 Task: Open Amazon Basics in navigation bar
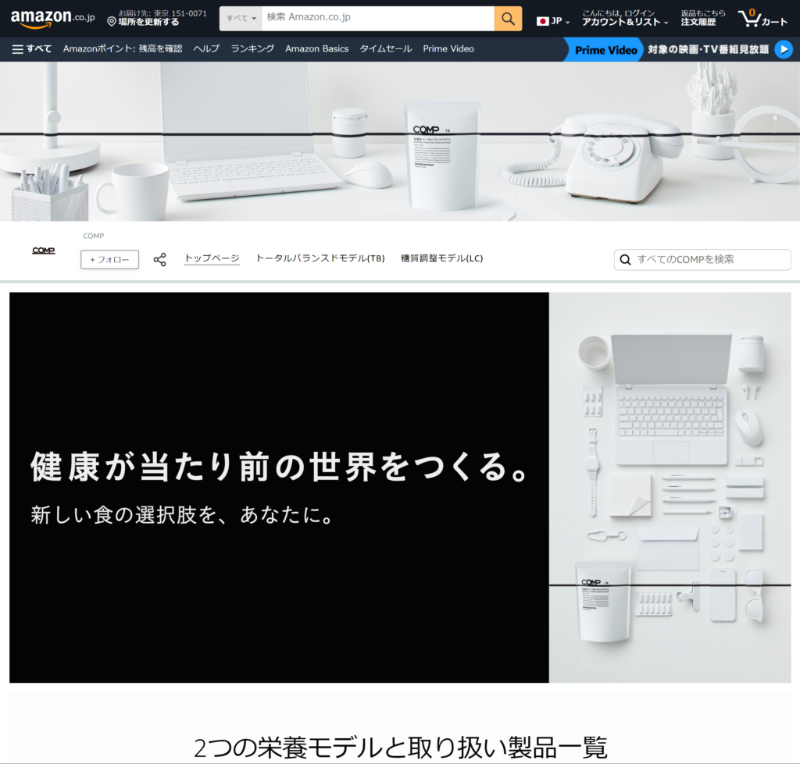[317, 49]
